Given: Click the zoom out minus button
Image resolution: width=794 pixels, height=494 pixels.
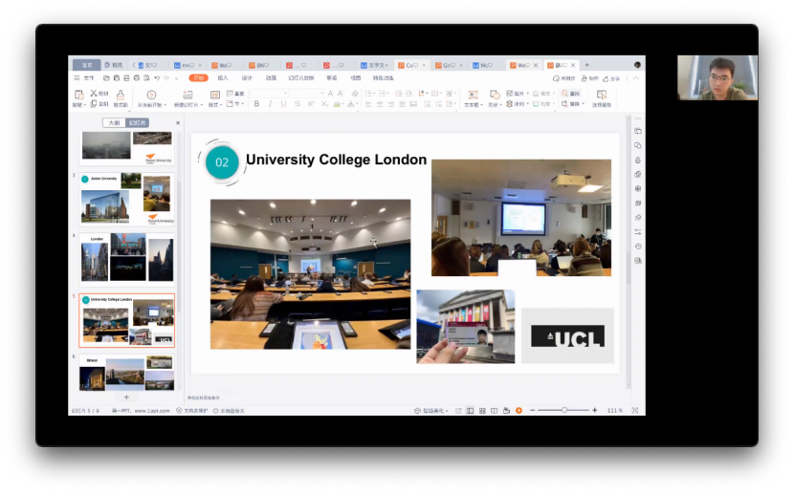Looking at the screenshot, I should point(532,410).
